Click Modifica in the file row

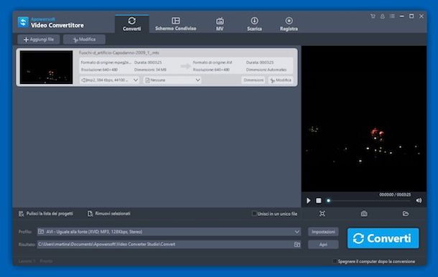tap(281, 80)
